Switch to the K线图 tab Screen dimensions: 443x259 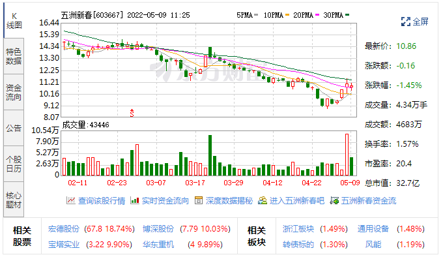pos(14,21)
